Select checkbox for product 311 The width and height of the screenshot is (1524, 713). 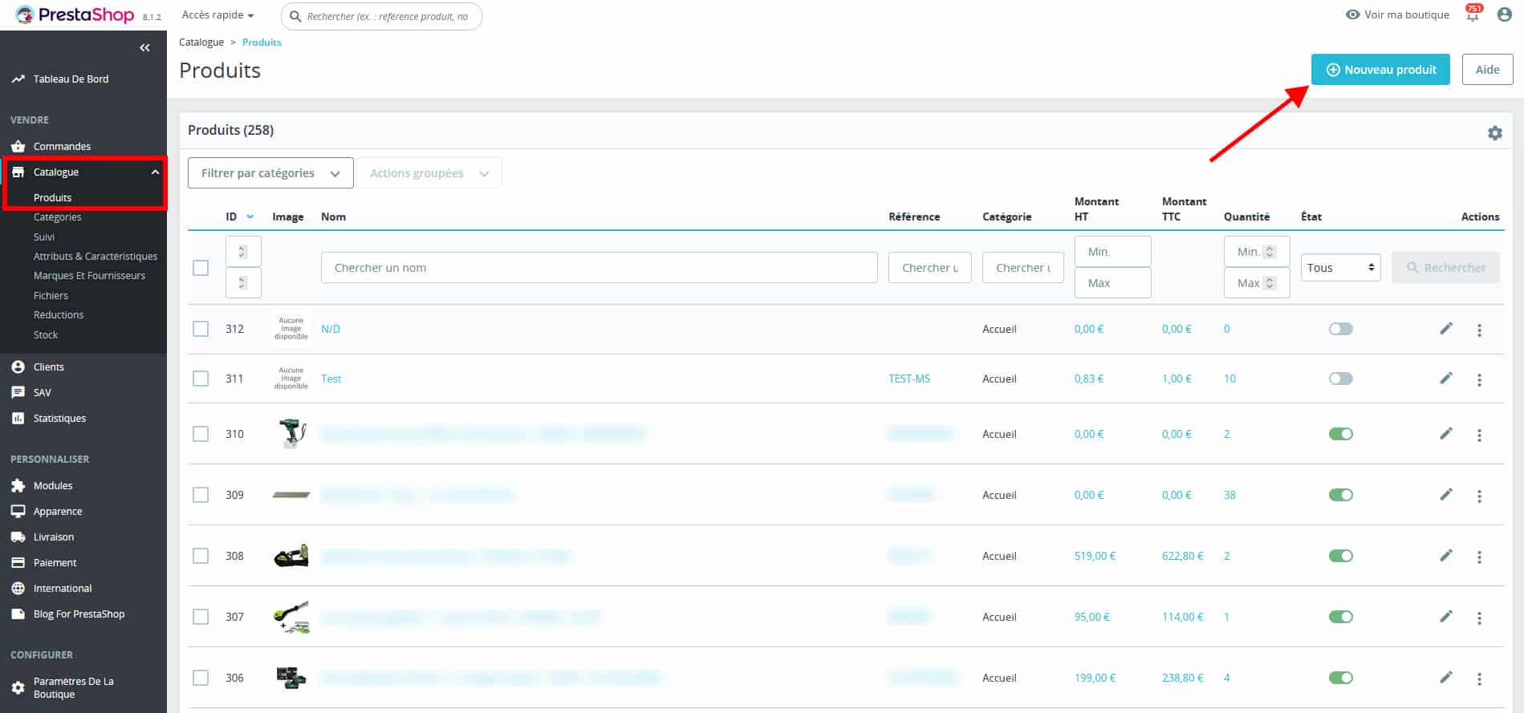(x=201, y=379)
